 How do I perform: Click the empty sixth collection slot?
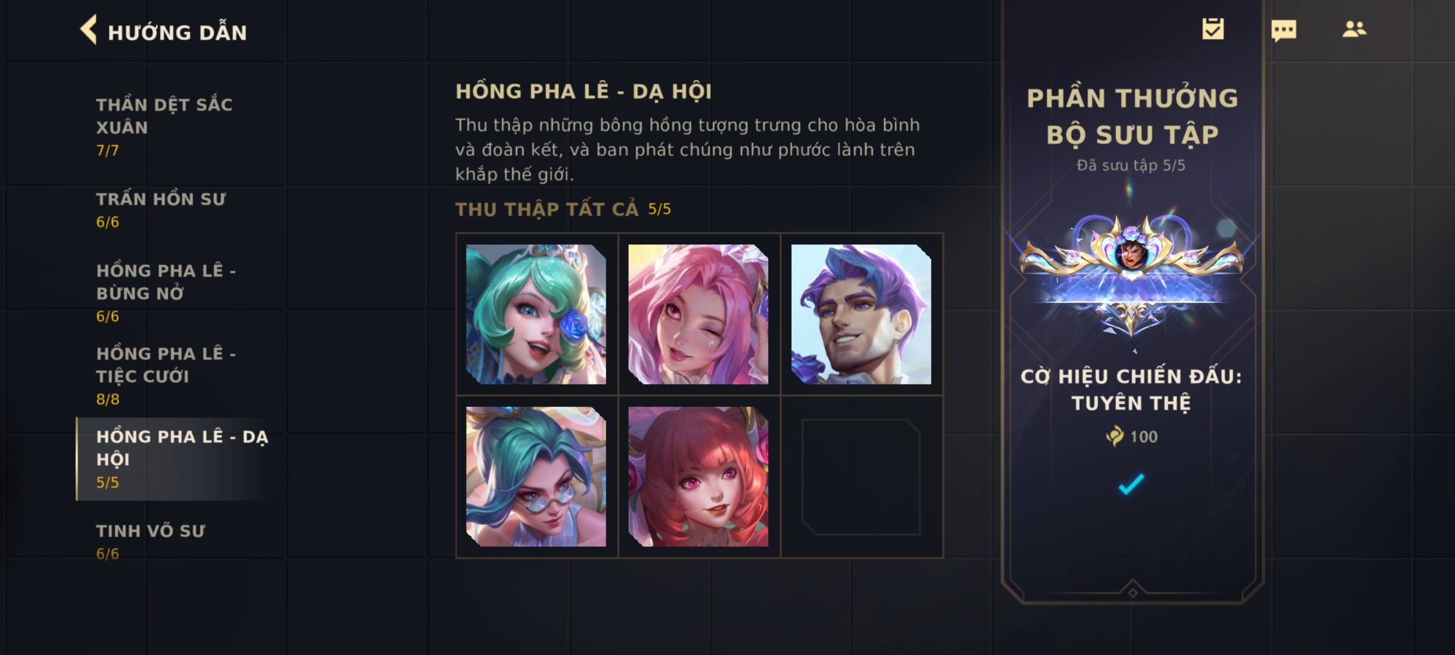861,477
